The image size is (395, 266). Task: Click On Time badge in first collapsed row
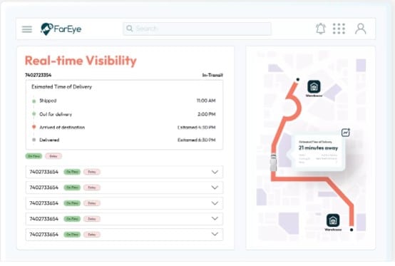[72, 172]
